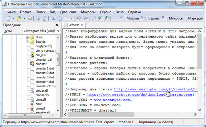206x127 pixels.
Task: Expand the Сервис toolbar overflow chevron
Action: [163, 17]
